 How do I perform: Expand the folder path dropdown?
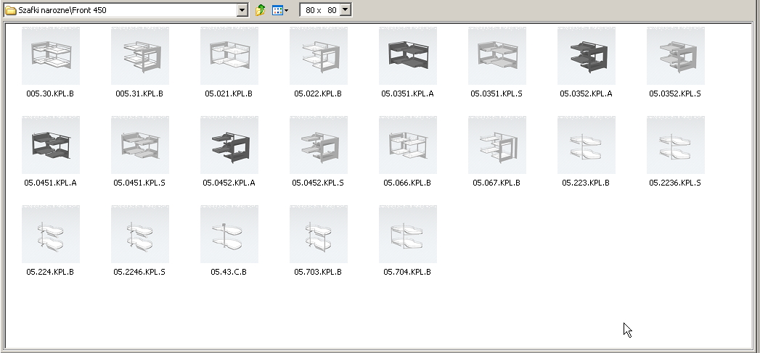242,10
